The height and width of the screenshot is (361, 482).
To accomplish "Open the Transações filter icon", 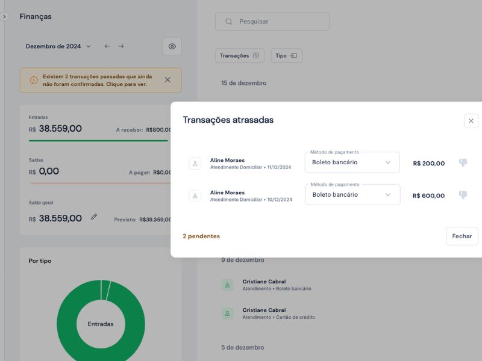I will click(x=257, y=55).
